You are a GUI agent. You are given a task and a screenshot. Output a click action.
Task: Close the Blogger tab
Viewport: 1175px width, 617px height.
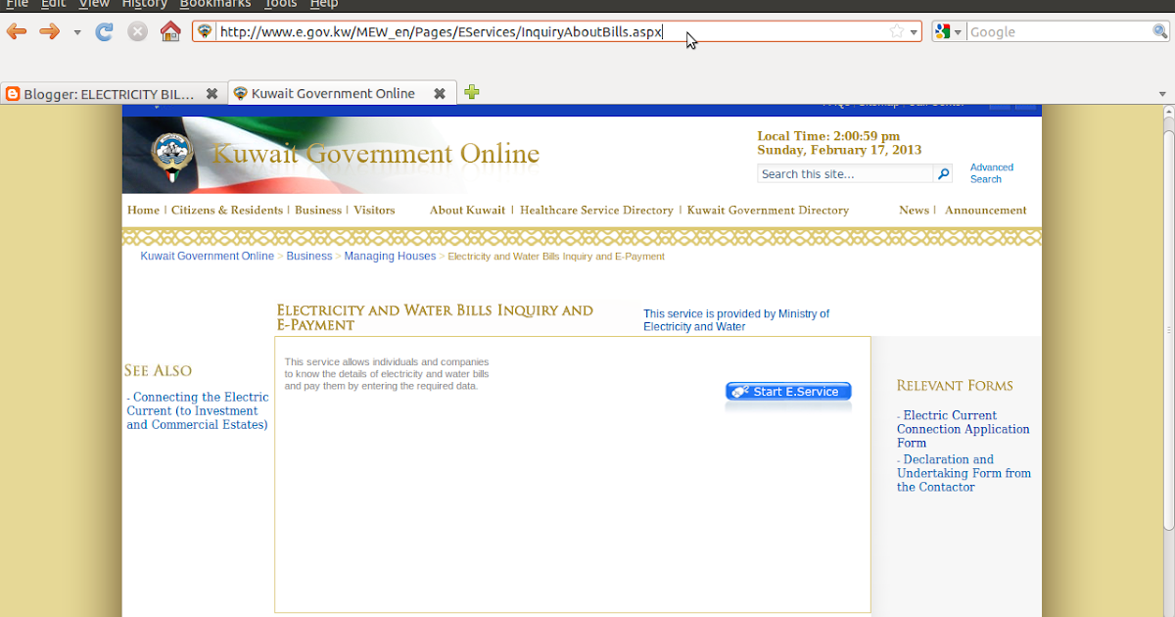coord(211,94)
